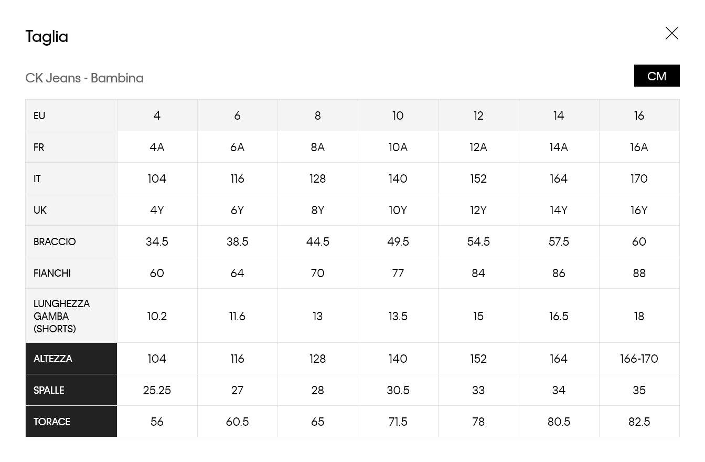Click the LUNGHEZZA GAMBA (SHORTS) row label
The width and height of the screenshot is (705, 462).
click(x=61, y=316)
